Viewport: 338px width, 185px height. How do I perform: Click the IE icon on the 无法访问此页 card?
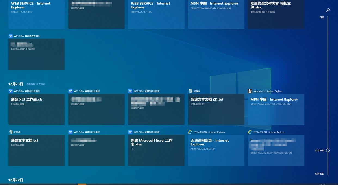coord(190,132)
